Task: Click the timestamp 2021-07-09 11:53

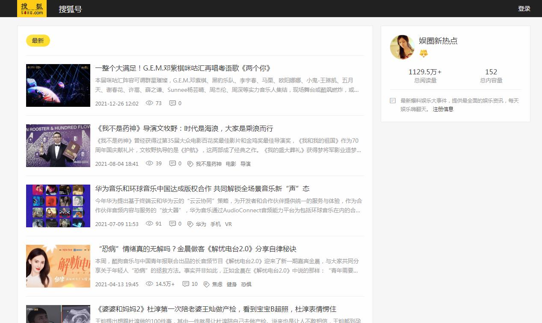Action: point(117,224)
